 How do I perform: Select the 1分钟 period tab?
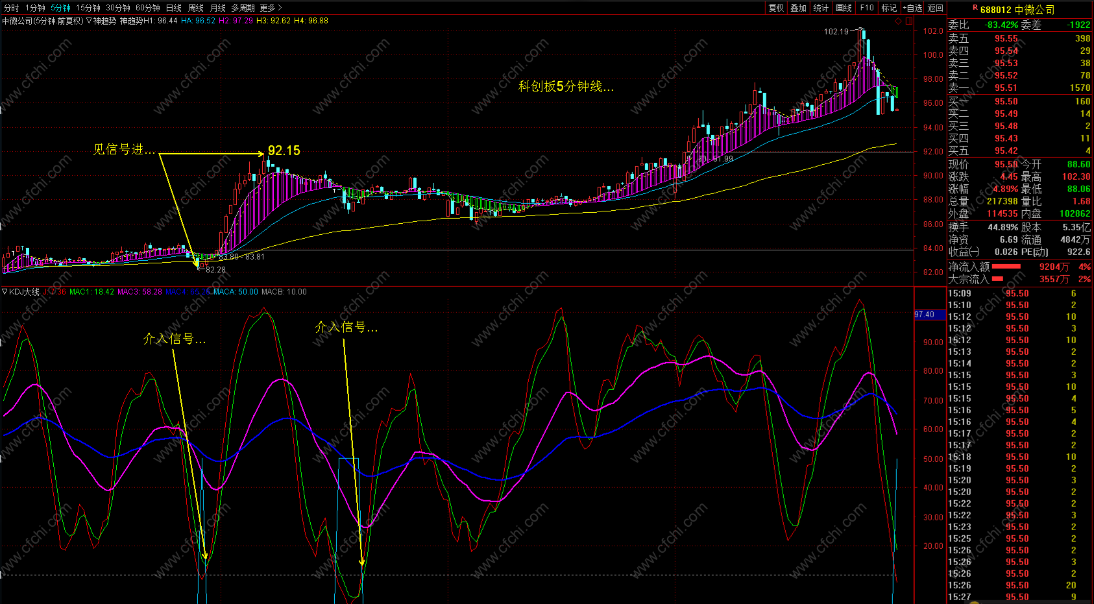pyautogui.click(x=35, y=8)
